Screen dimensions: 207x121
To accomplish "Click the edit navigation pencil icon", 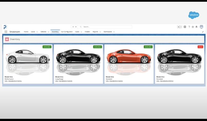I will (203, 32).
